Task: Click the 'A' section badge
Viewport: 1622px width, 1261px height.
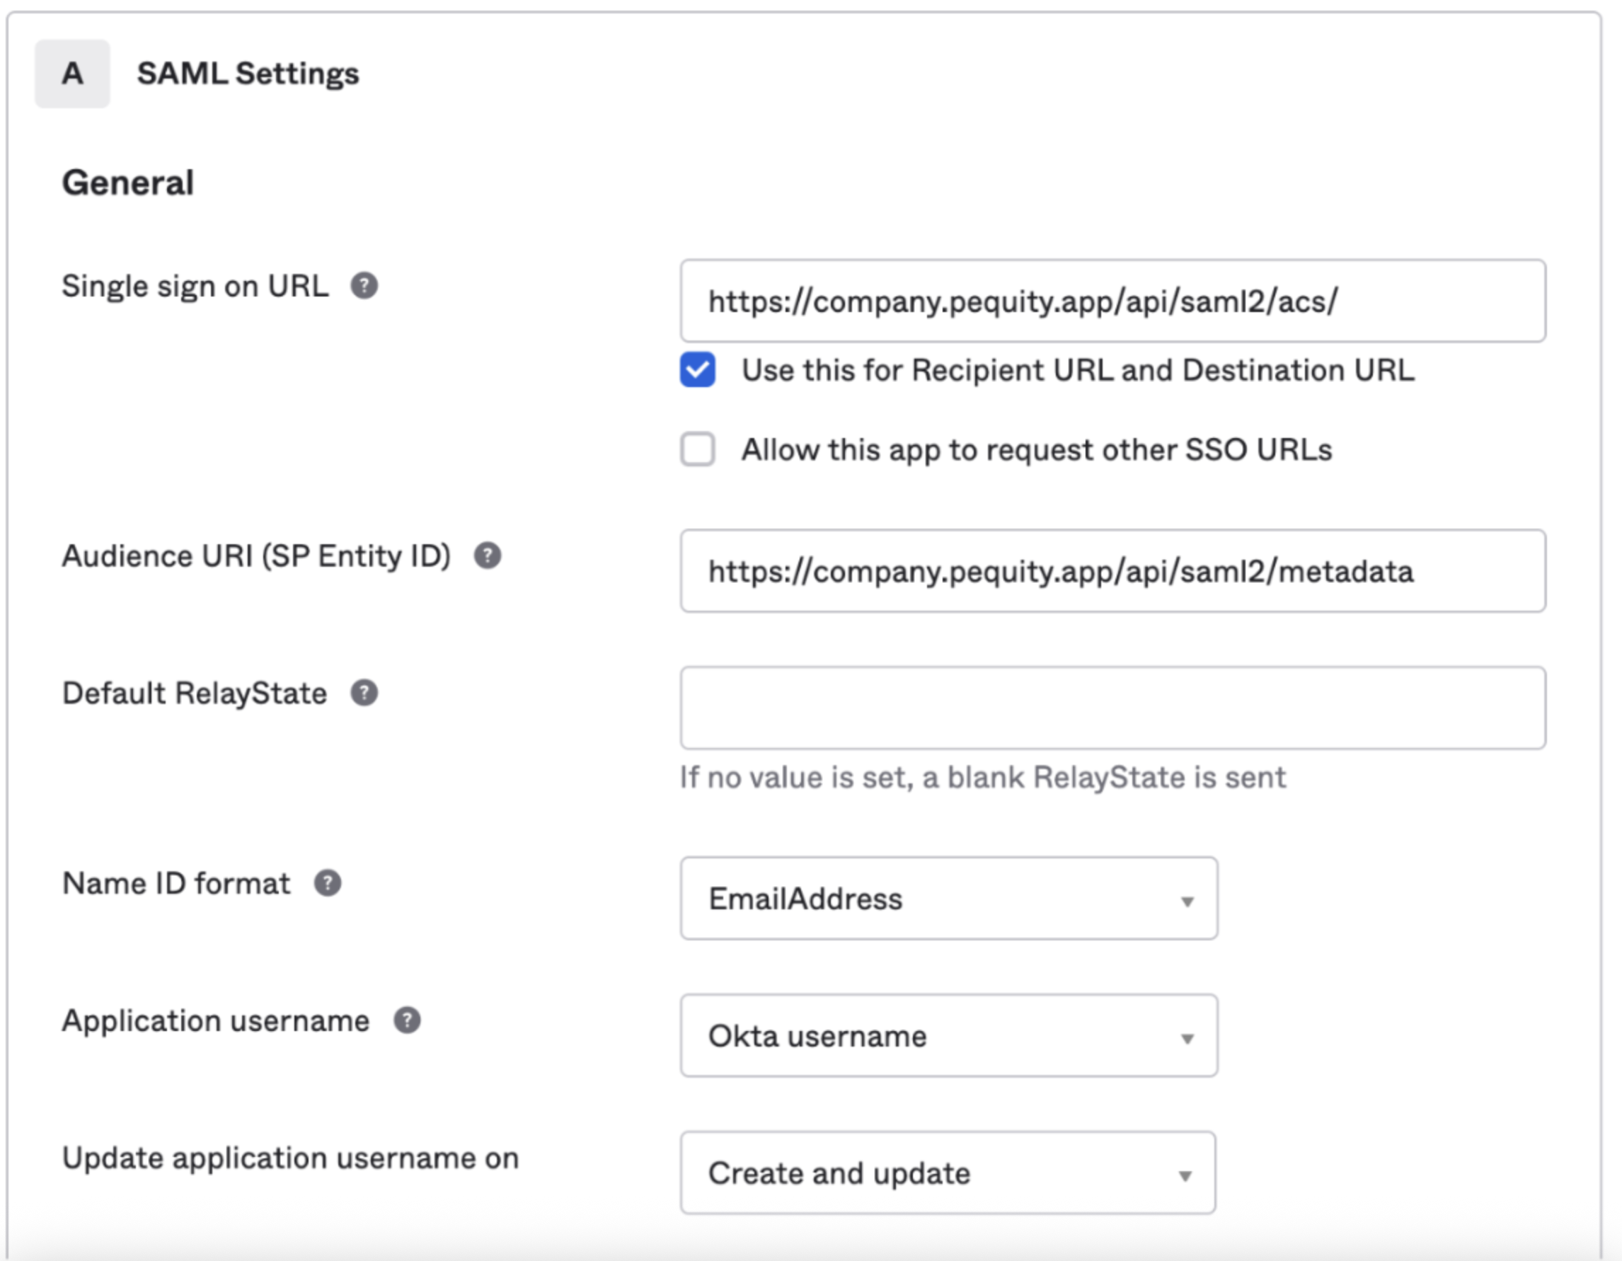Action: tap(72, 74)
